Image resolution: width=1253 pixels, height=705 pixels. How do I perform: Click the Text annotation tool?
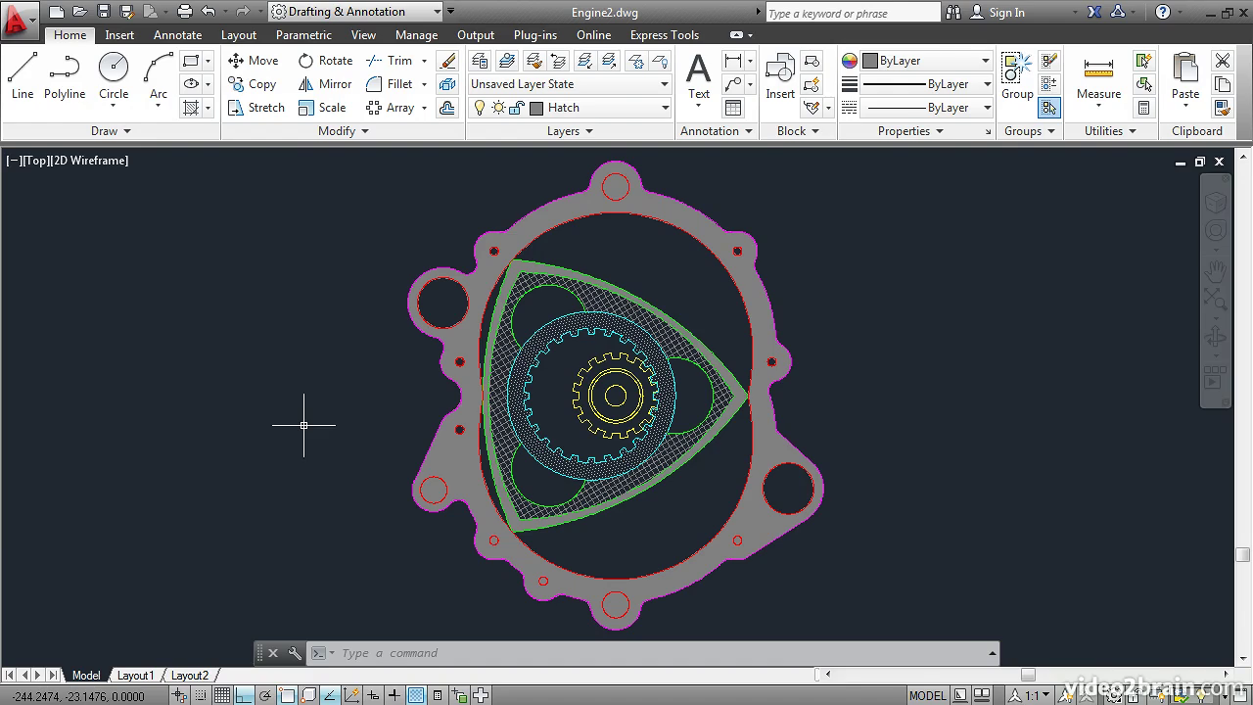click(698, 76)
